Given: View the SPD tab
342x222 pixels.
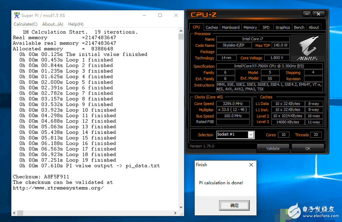Looking at the screenshot, I should (x=266, y=27).
